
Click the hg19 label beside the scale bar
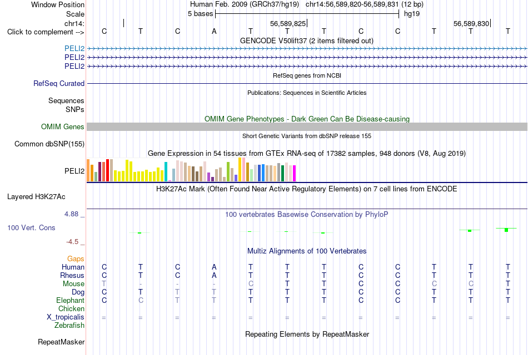pos(411,14)
